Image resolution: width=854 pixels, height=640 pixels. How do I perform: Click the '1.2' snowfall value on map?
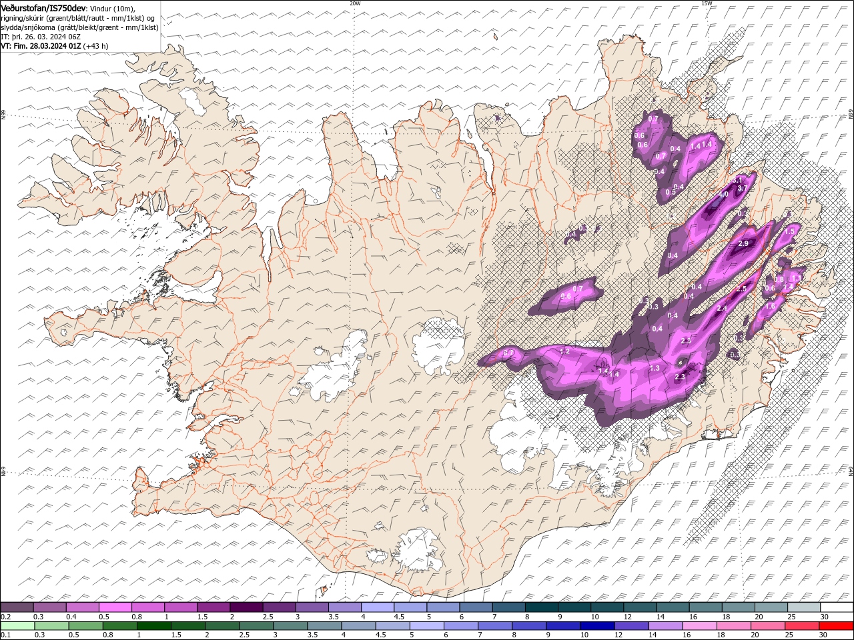click(x=564, y=351)
